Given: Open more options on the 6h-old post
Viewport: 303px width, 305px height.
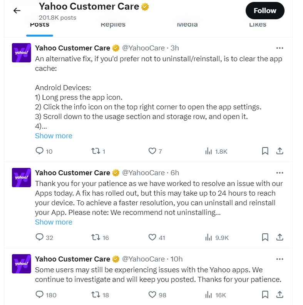Looking at the screenshot, I should (280, 173).
